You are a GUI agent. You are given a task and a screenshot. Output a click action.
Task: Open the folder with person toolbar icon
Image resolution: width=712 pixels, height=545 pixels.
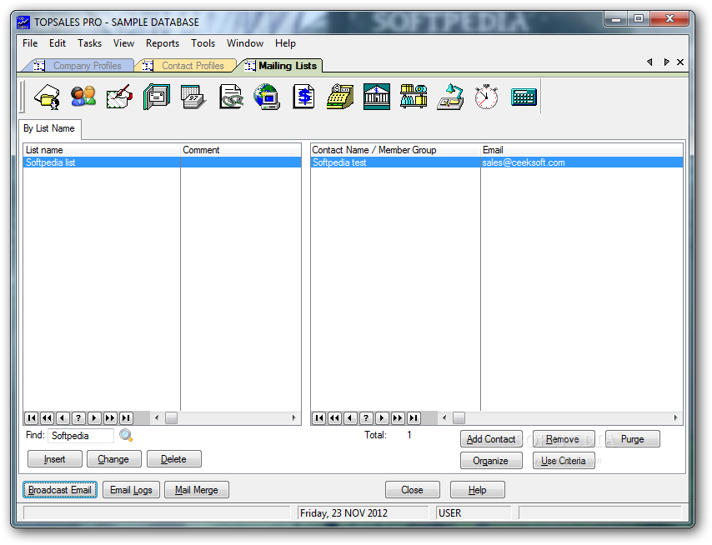click(x=48, y=97)
